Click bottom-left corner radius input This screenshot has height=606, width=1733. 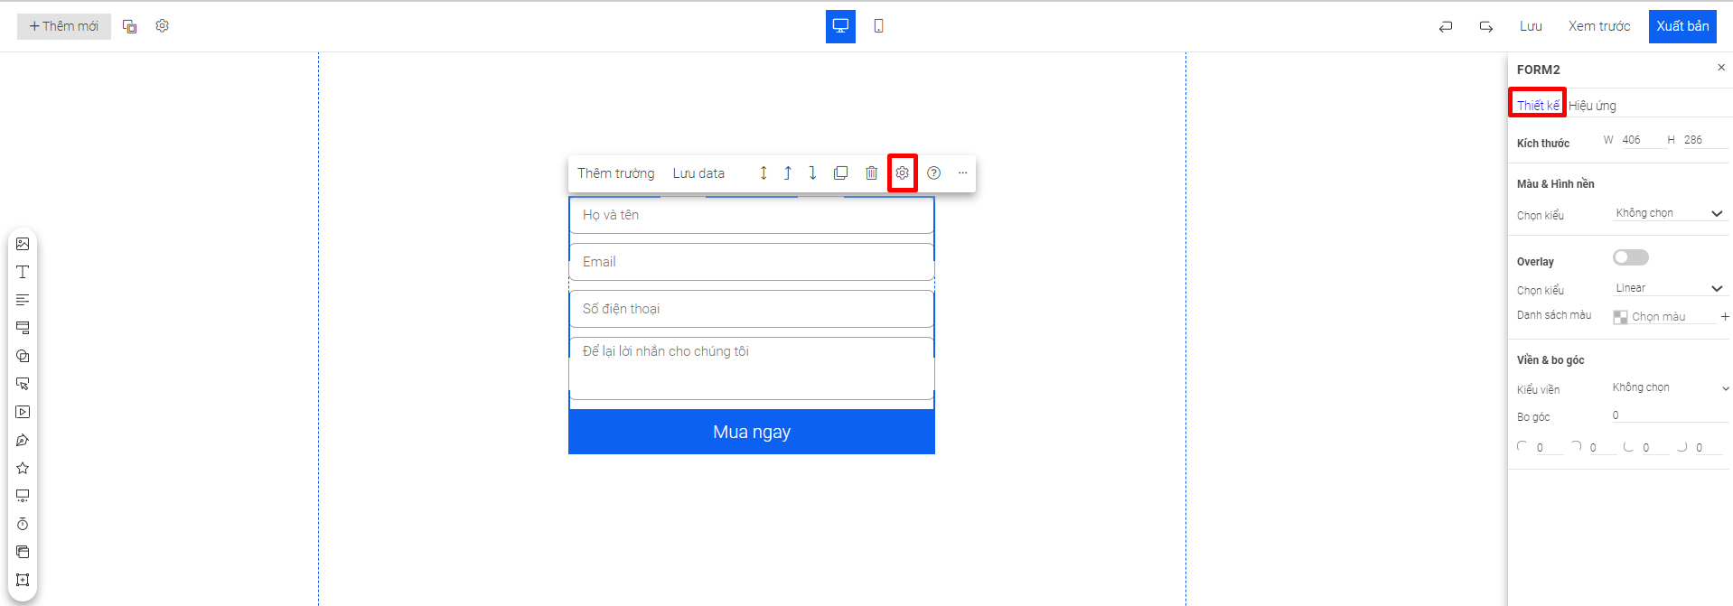click(1655, 448)
